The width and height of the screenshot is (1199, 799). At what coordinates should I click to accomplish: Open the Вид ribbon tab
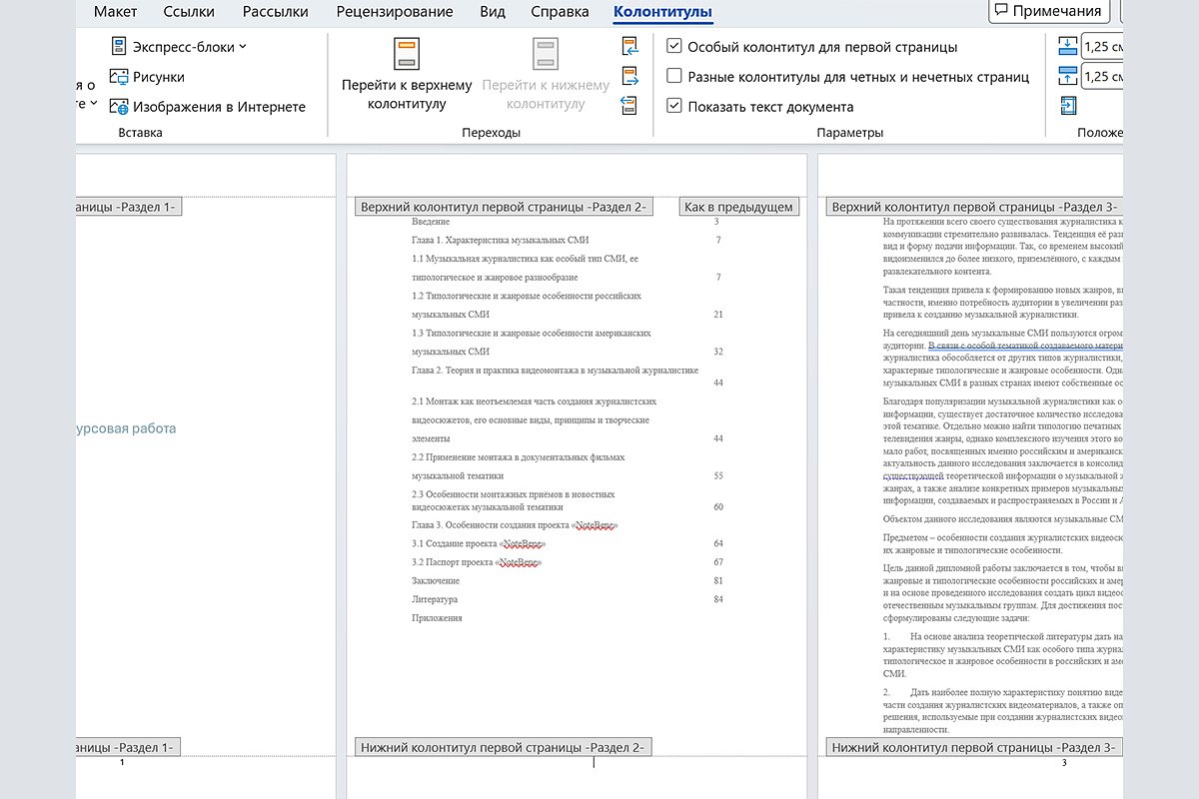(x=492, y=12)
